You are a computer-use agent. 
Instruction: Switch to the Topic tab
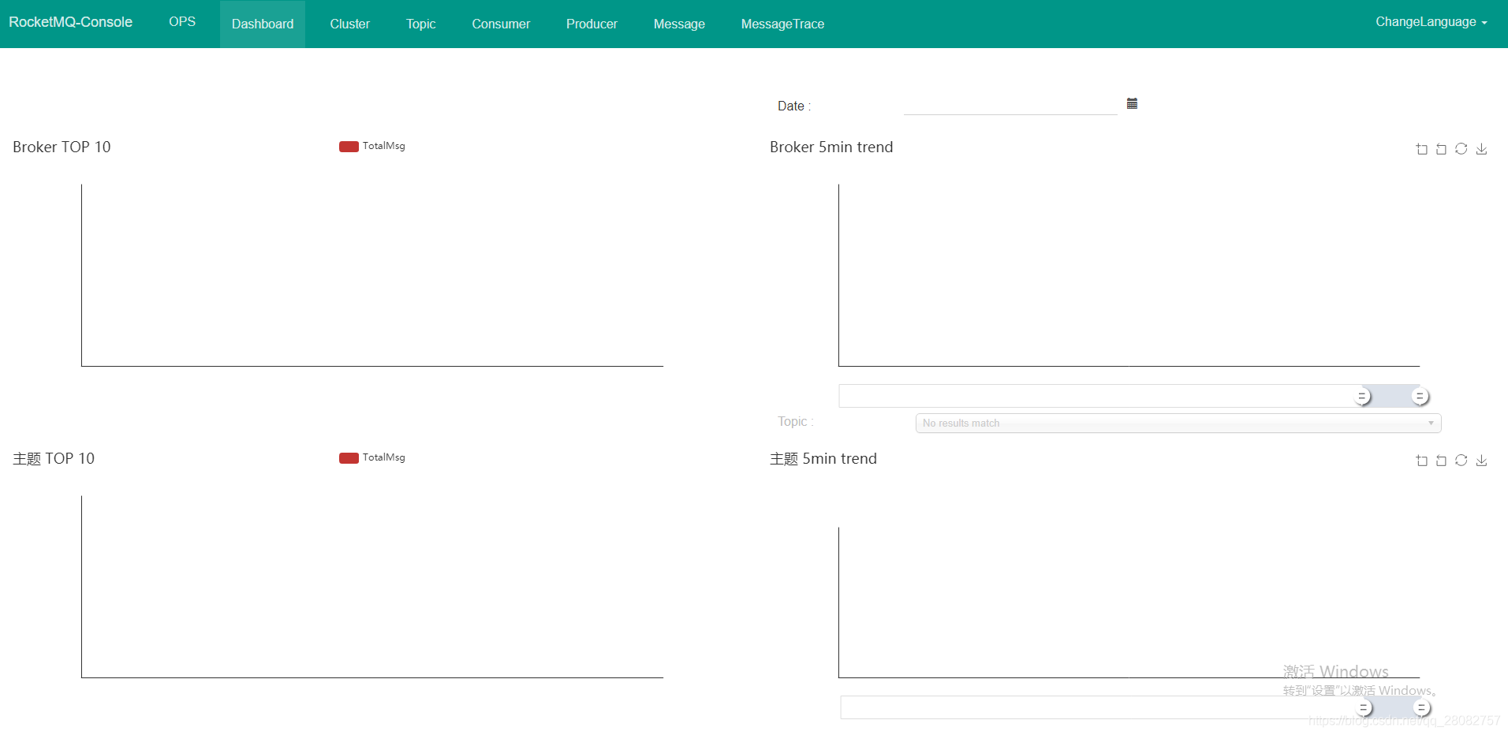(420, 24)
